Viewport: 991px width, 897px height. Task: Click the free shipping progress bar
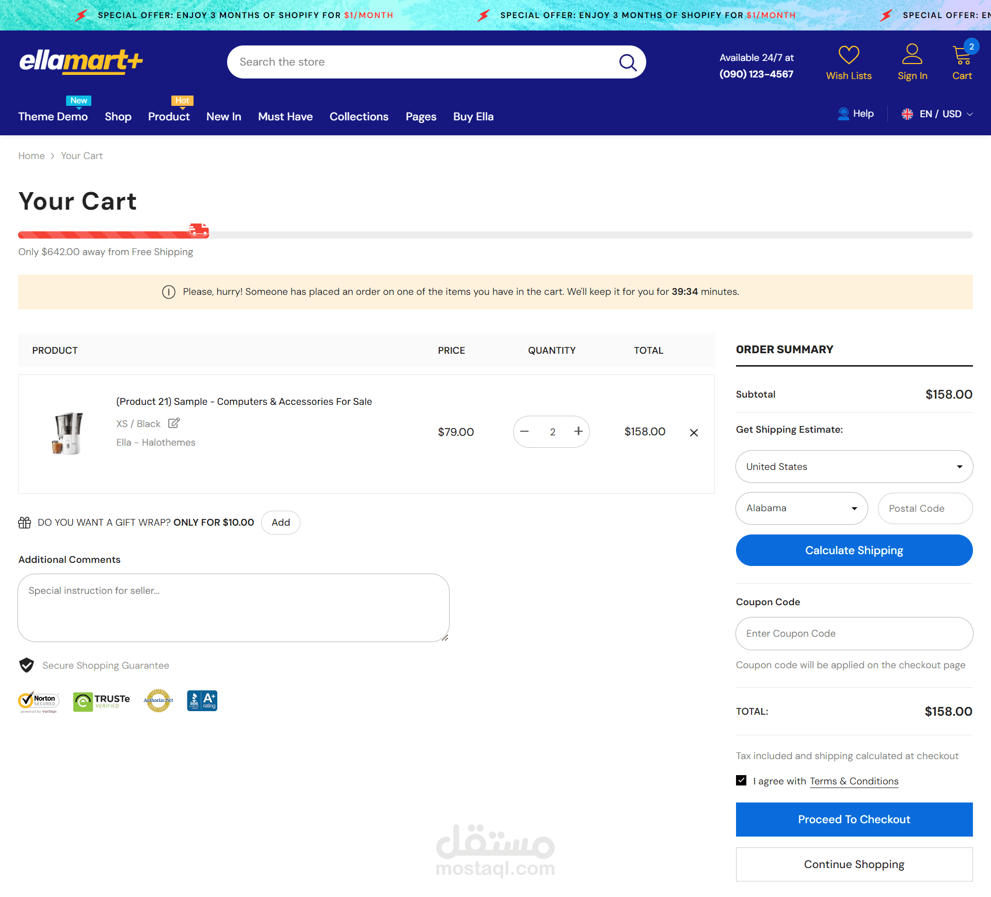(x=495, y=235)
